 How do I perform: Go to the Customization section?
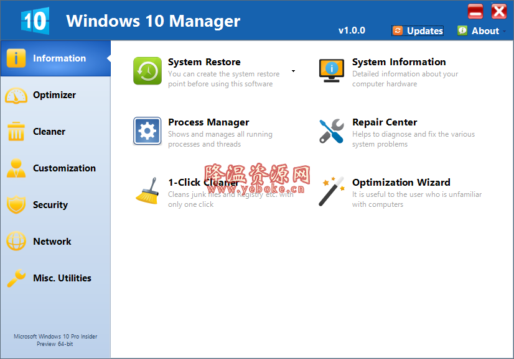click(64, 168)
